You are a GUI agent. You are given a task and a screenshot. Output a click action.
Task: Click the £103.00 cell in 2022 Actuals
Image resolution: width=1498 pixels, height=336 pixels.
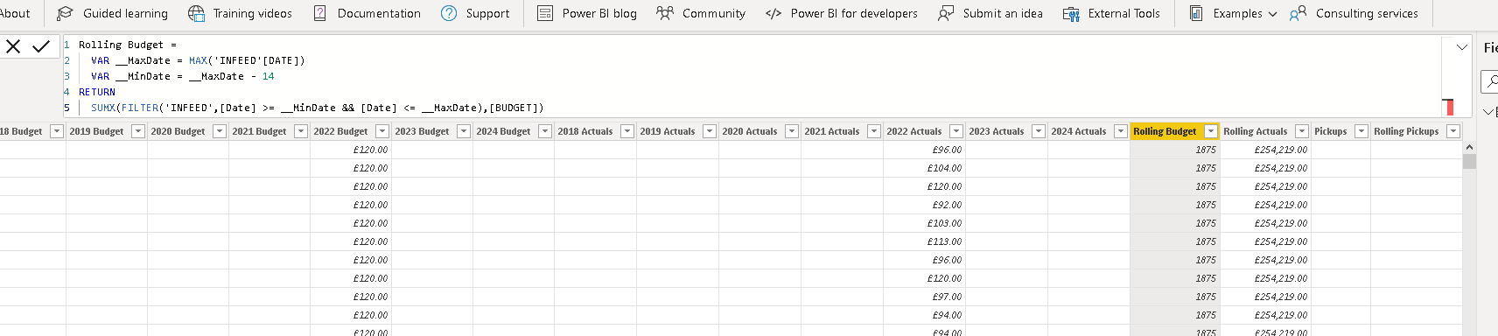924,223
